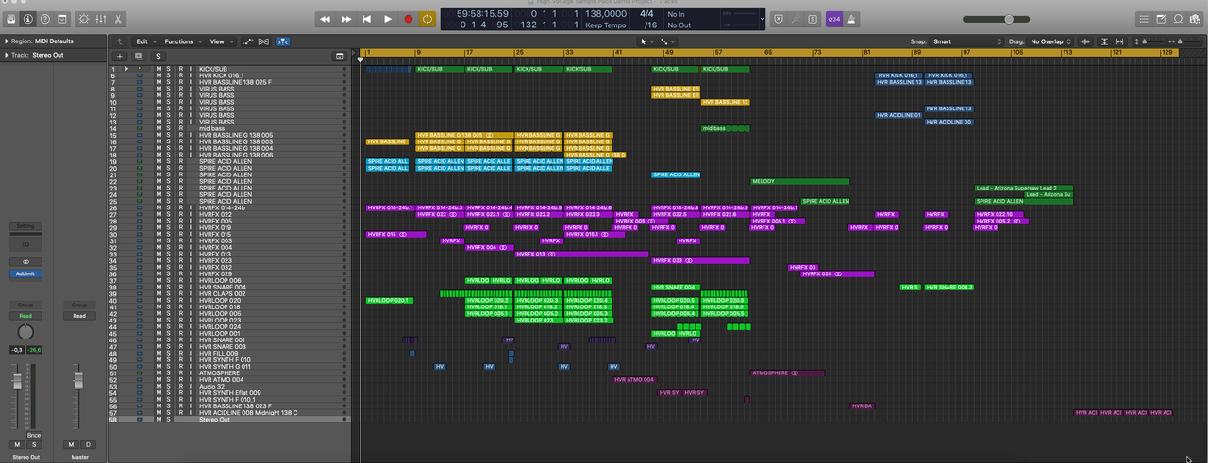Expand the Track Stereo Out section
The width and height of the screenshot is (1208, 463).
click(x=5, y=55)
